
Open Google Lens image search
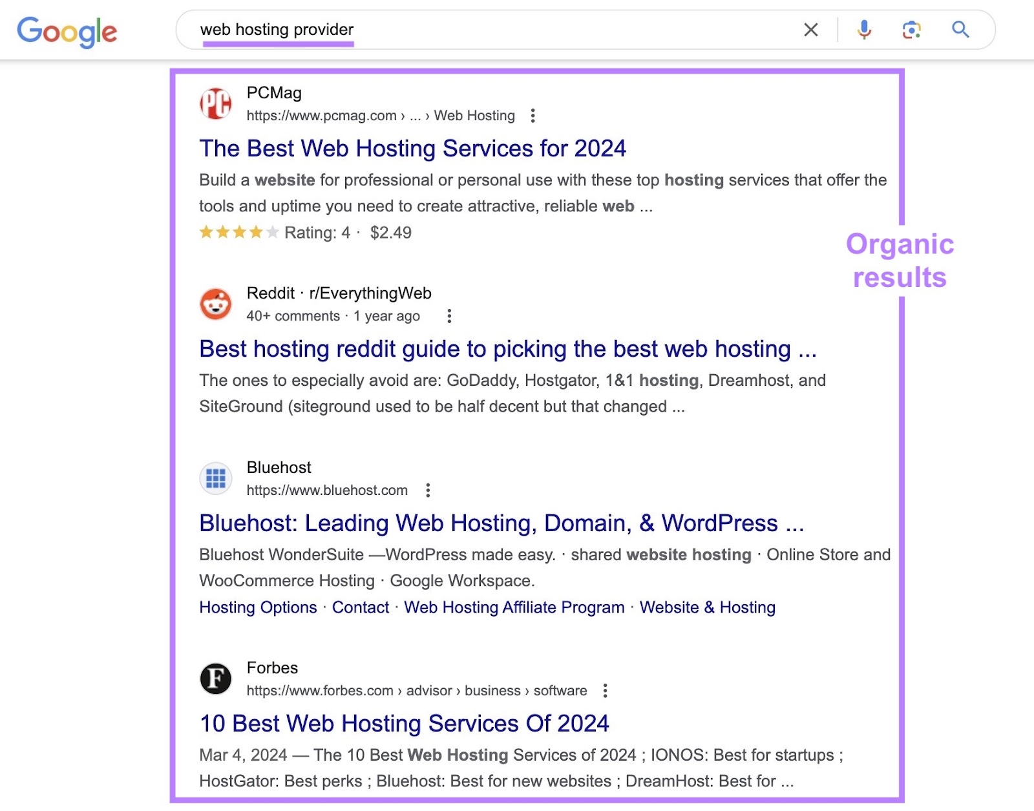[911, 30]
